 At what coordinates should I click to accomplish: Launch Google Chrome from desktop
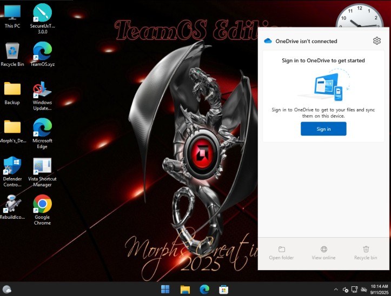(x=42, y=210)
